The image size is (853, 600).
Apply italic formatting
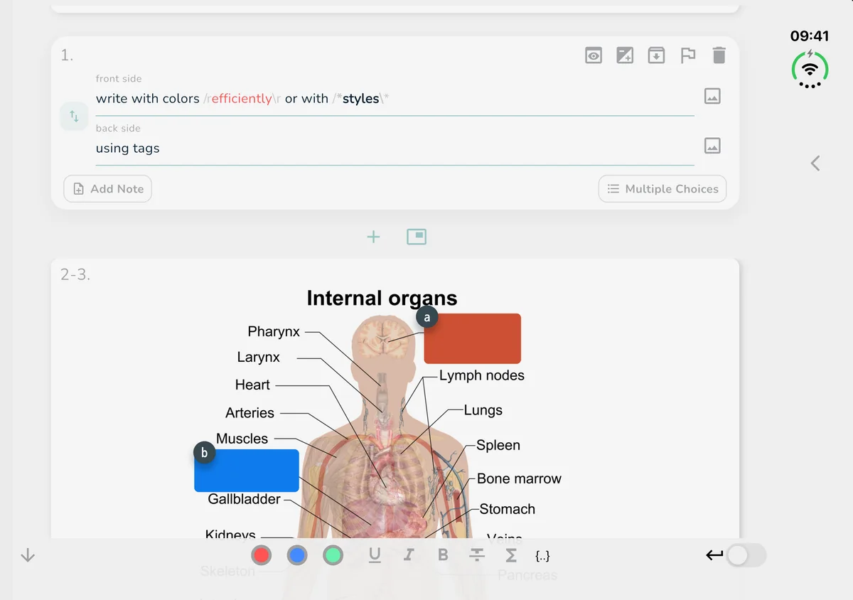[409, 555]
